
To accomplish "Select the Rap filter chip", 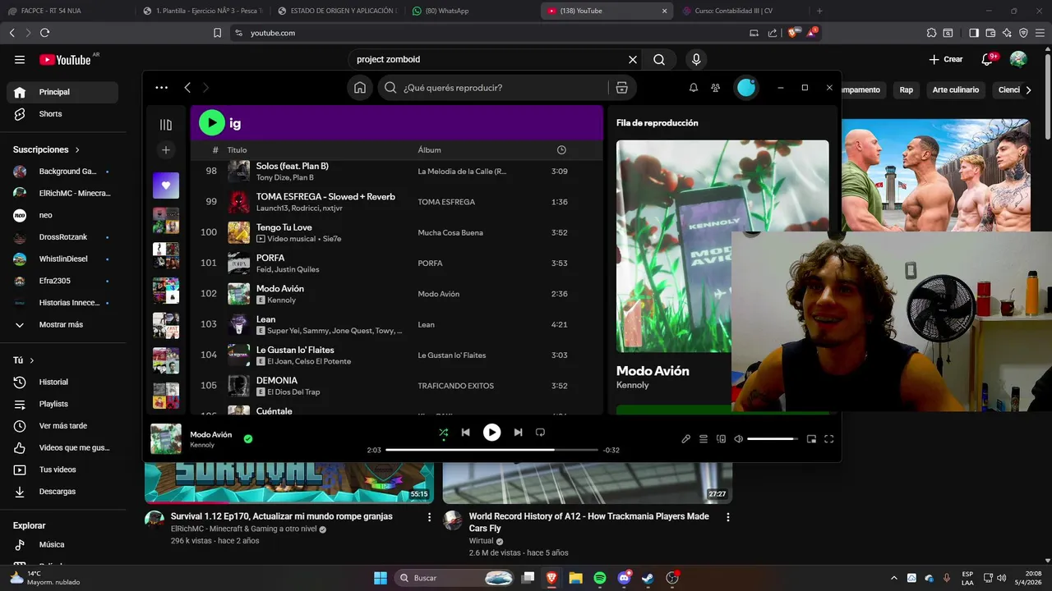I will click(x=906, y=89).
